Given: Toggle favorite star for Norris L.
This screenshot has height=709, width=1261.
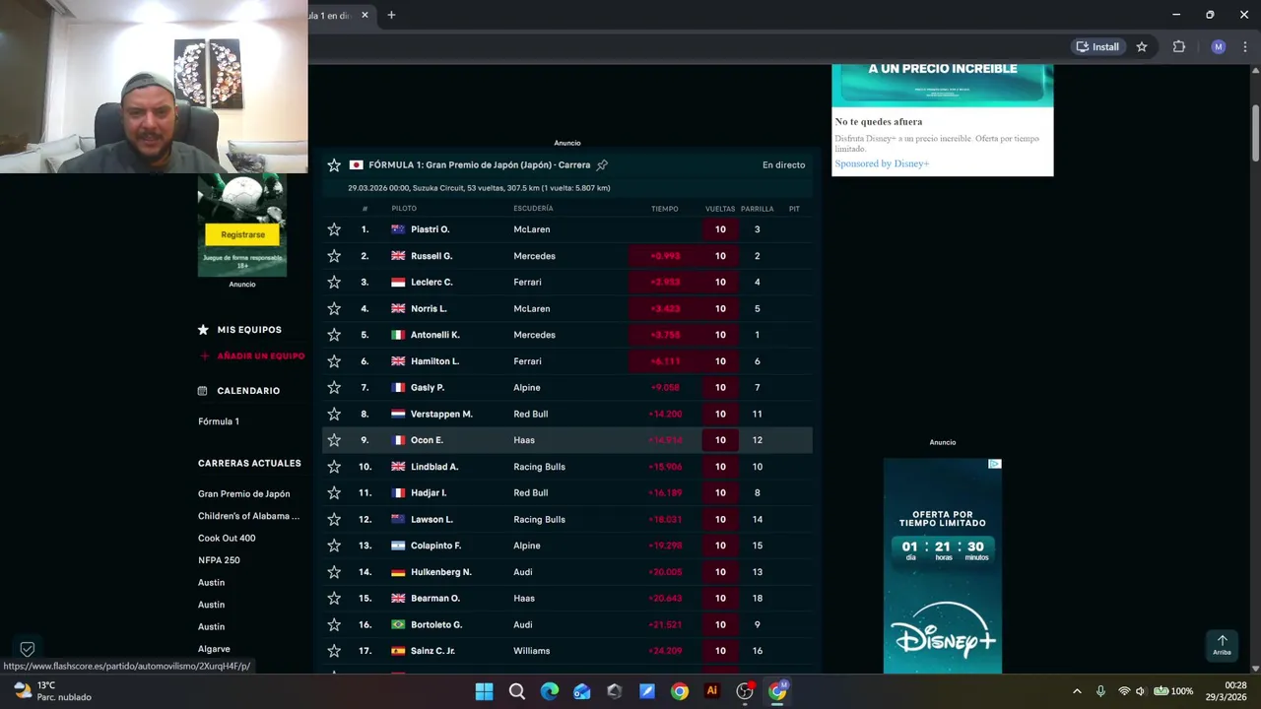Looking at the screenshot, I should tap(334, 308).
